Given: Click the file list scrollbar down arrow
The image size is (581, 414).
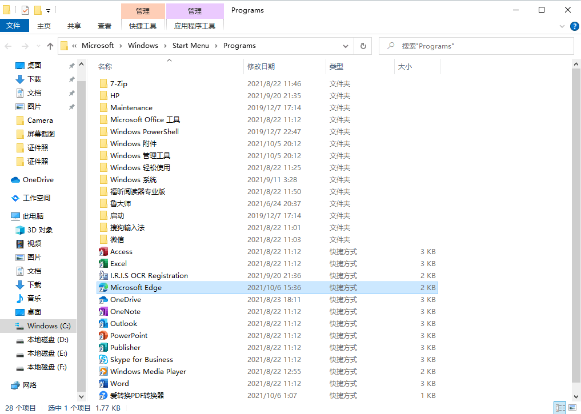Looking at the screenshot, I should [576, 397].
